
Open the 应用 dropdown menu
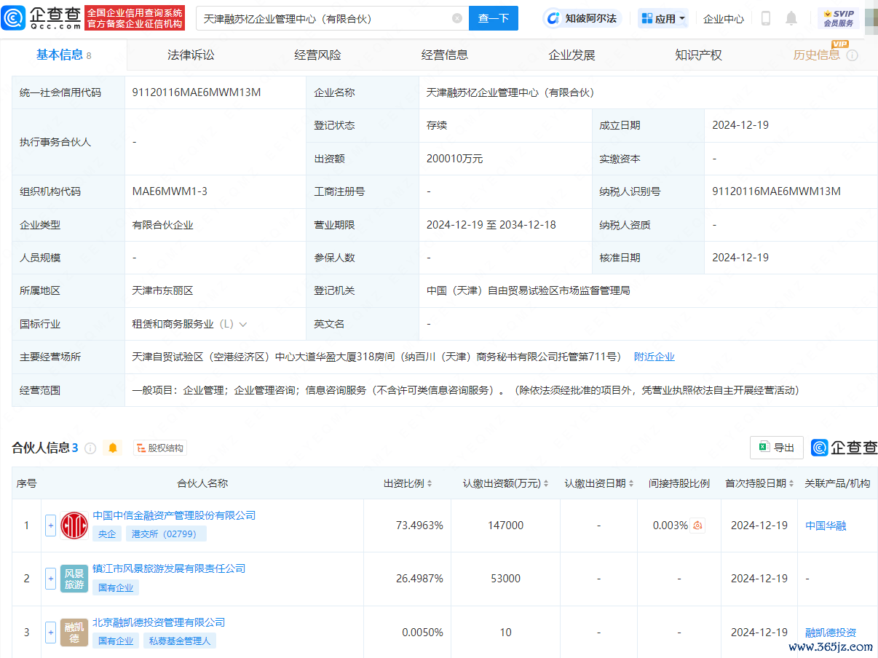click(663, 18)
